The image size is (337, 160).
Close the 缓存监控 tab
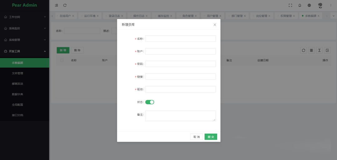click(x=171, y=16)
